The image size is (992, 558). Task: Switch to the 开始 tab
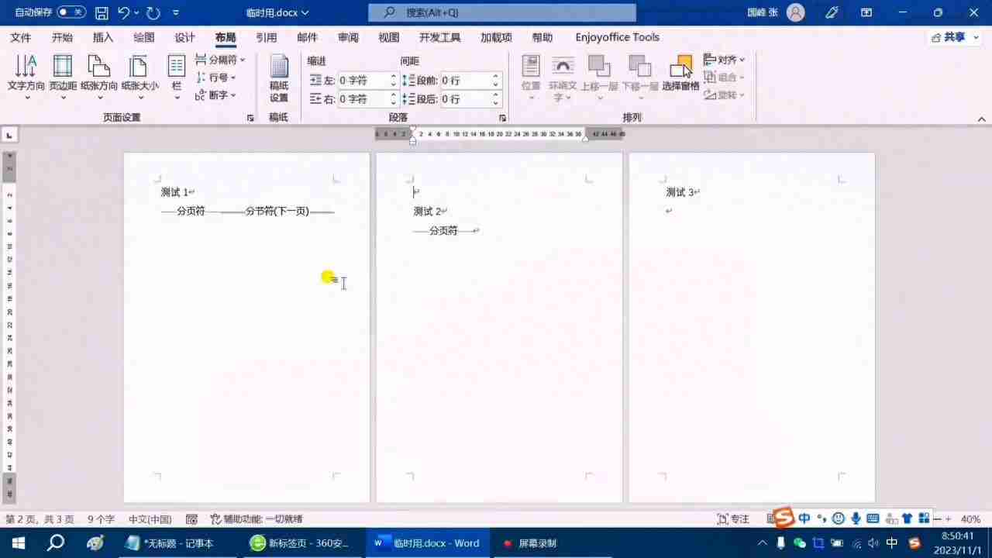pos(62,37)
